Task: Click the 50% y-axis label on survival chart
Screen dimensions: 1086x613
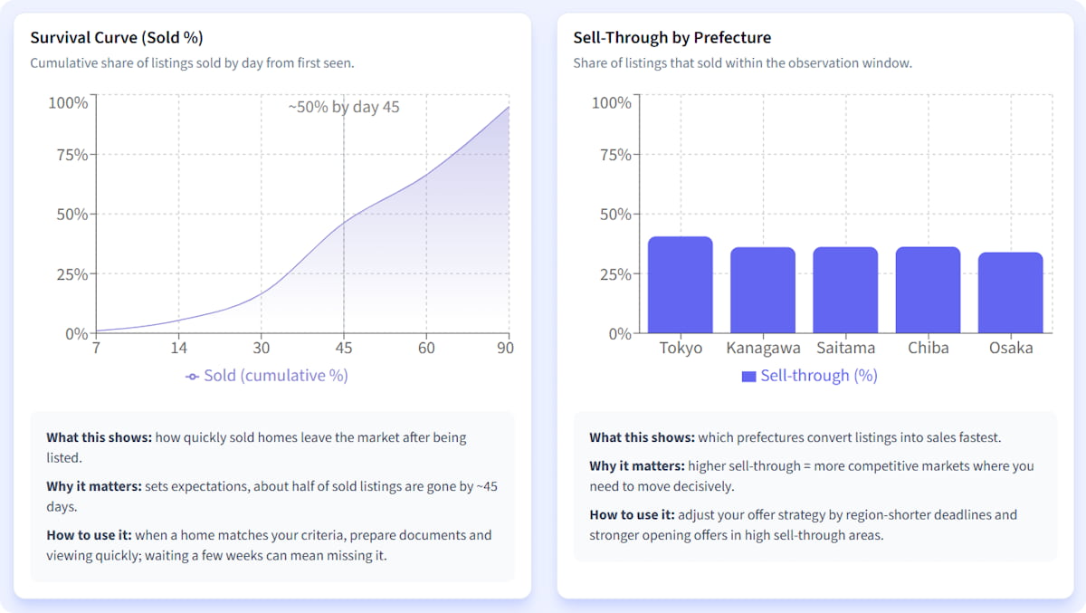Action: (x=68, y=215)
